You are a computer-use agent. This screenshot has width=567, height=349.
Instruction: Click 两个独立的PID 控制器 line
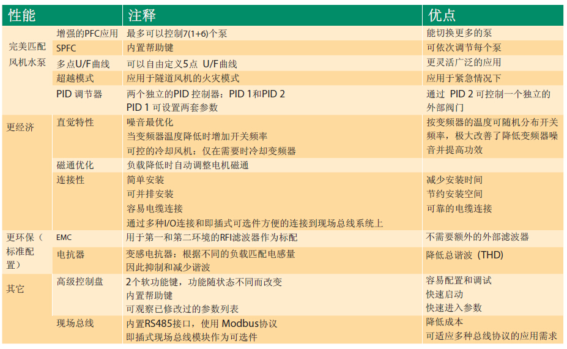[206, 94]
